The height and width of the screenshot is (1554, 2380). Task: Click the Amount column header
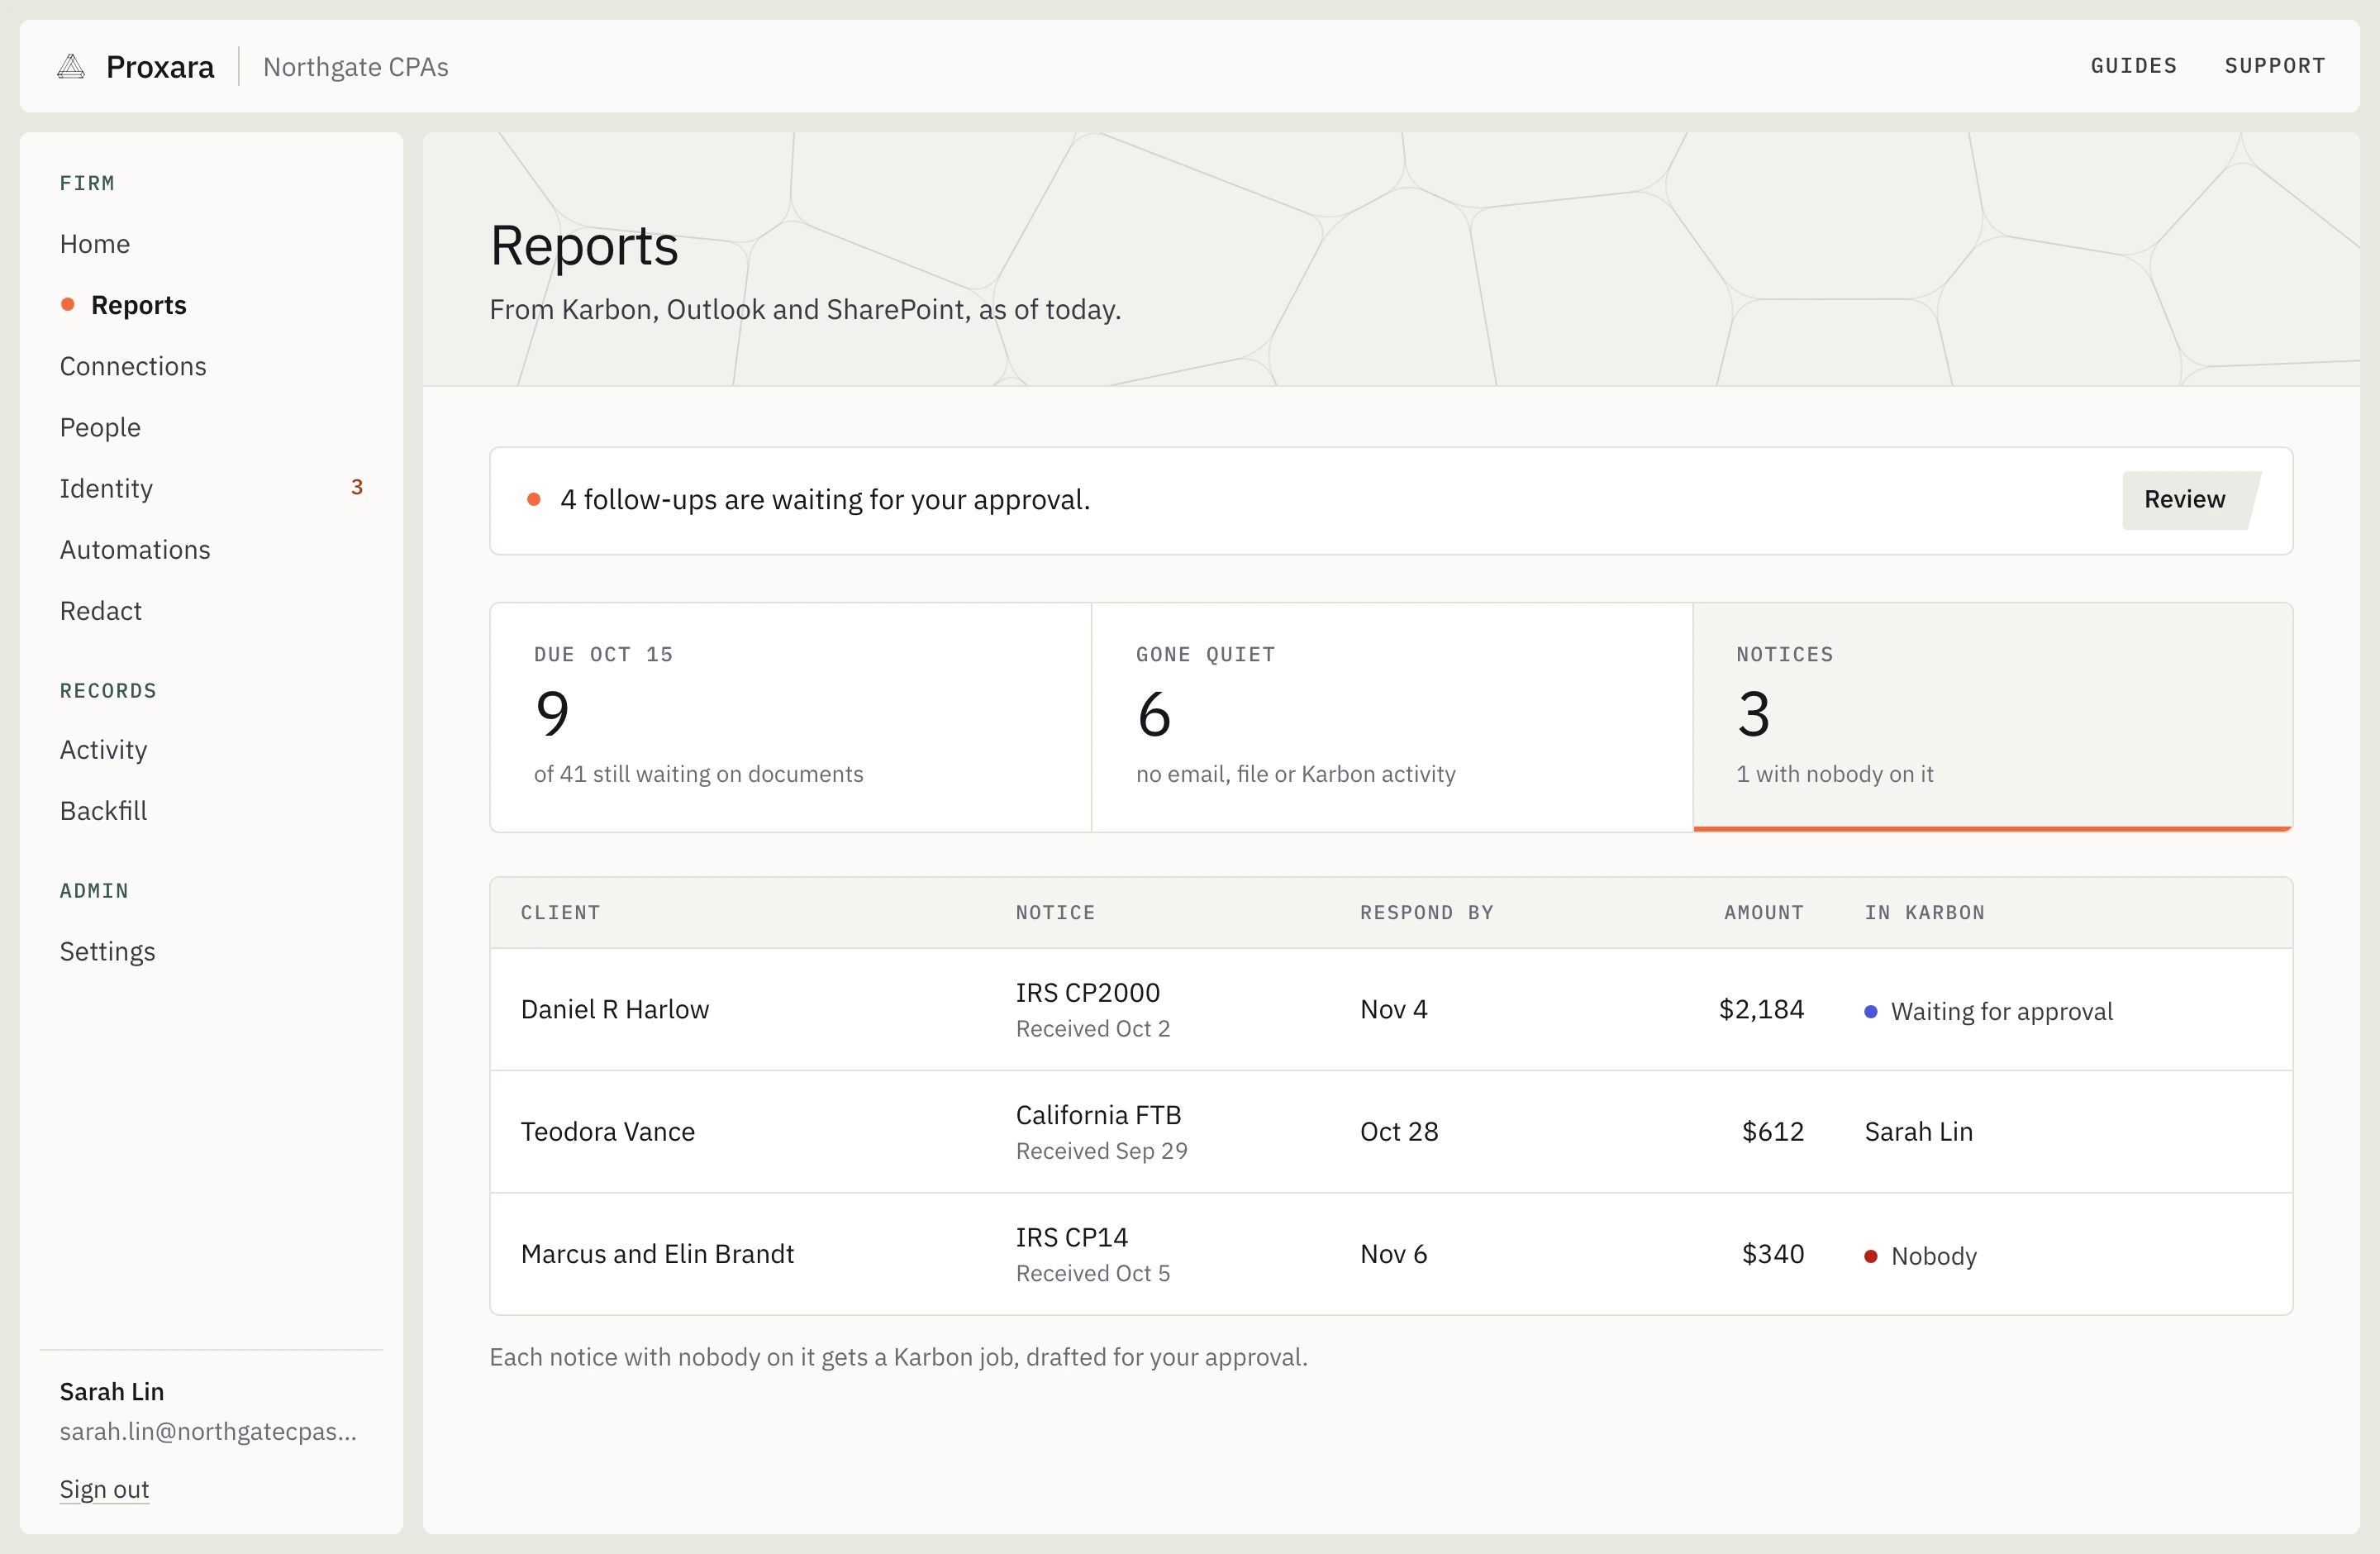[1764, 912]
